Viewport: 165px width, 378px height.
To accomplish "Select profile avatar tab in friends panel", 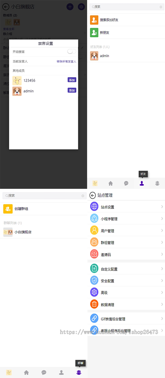I will tap(95, 184).
